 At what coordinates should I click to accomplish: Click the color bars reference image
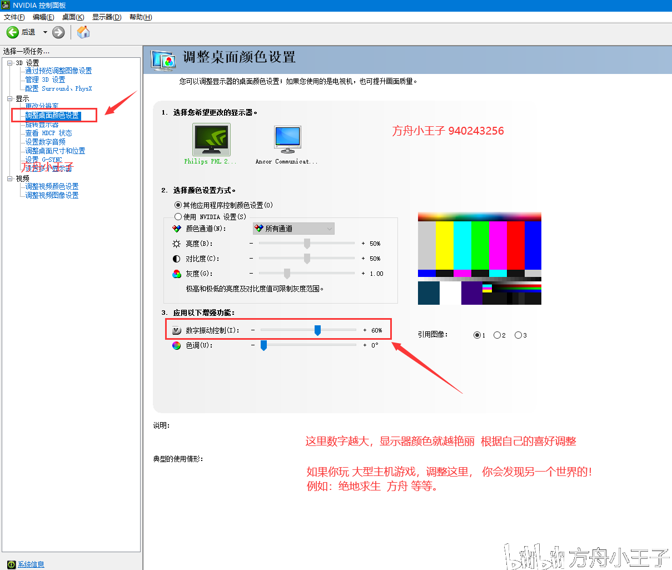480,259
